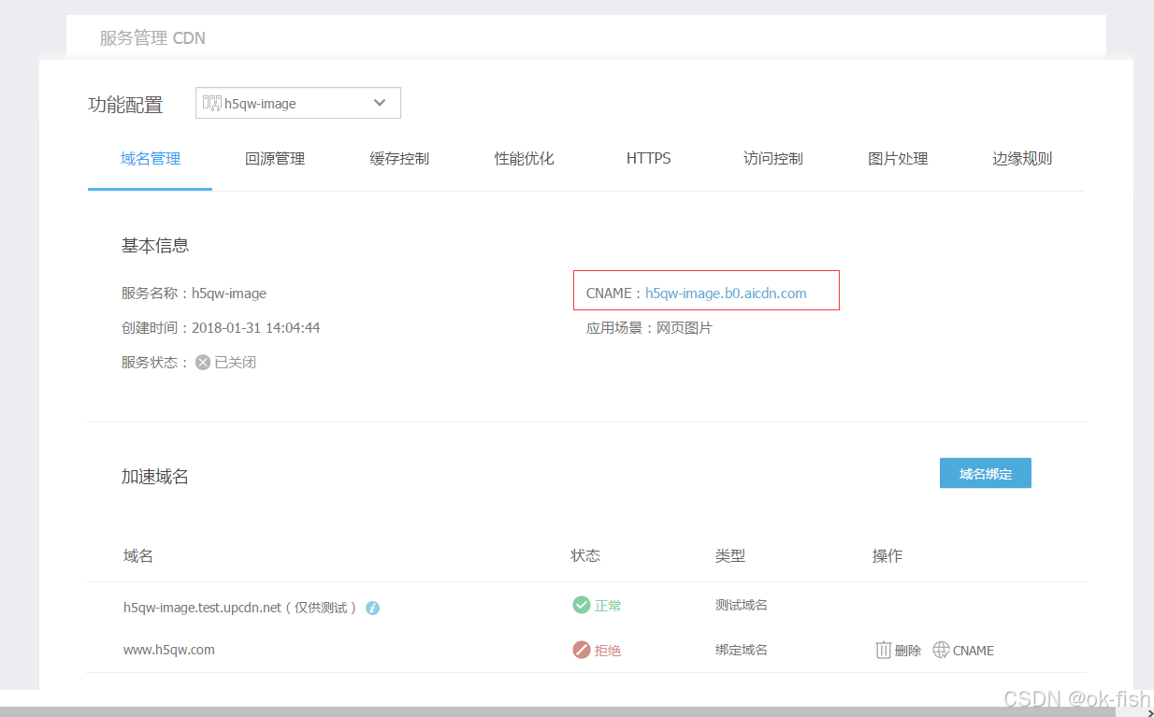Select the 性能优化 tab

click(x=524, y=158)
